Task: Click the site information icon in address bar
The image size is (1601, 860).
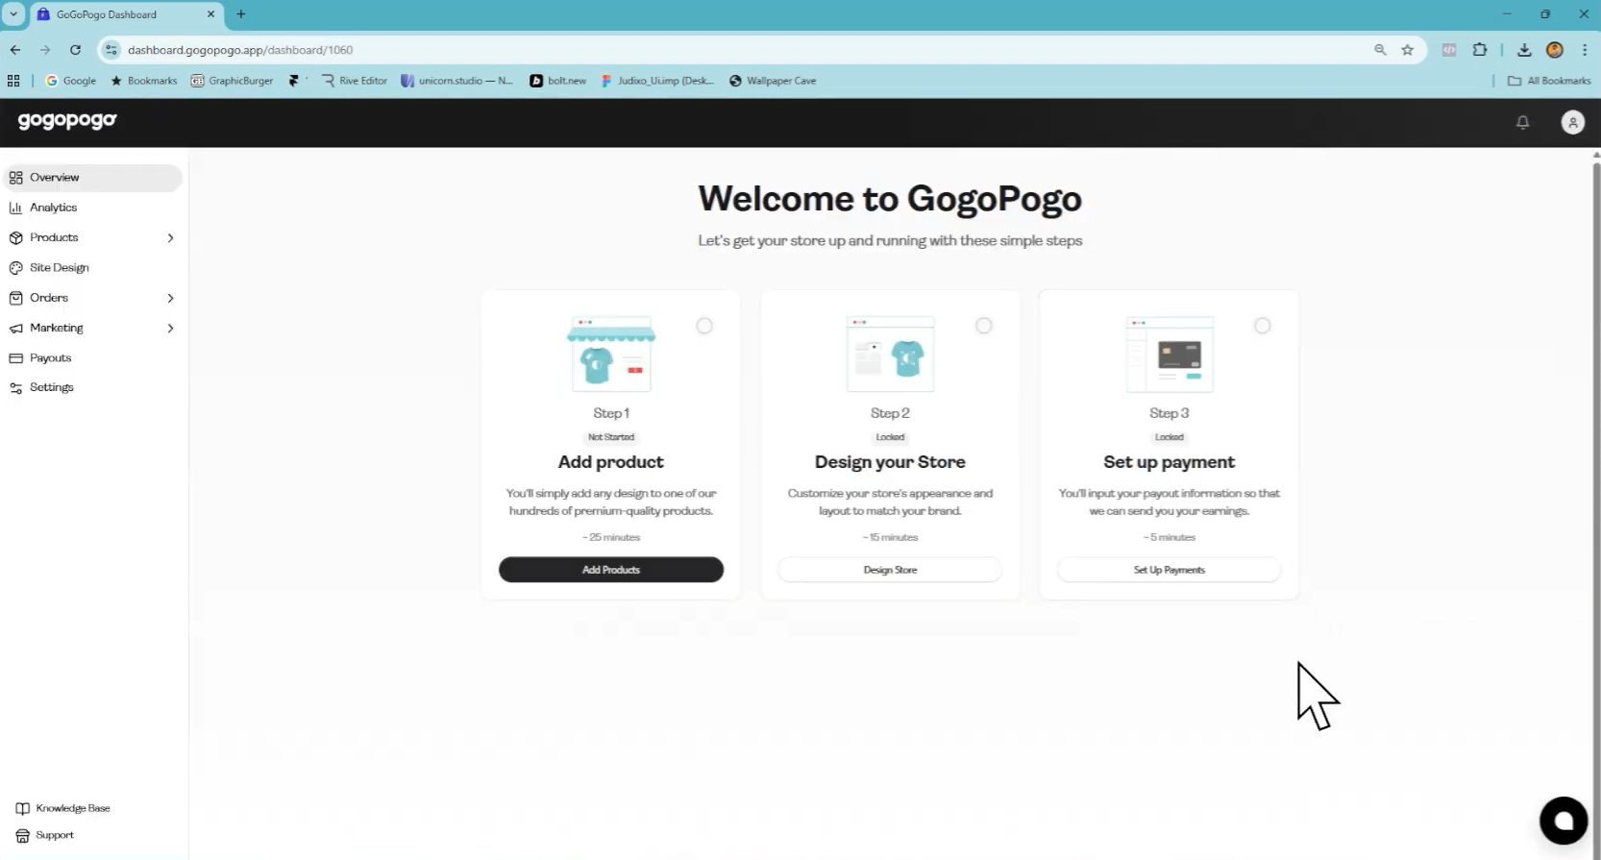Action: click(111, 50)
